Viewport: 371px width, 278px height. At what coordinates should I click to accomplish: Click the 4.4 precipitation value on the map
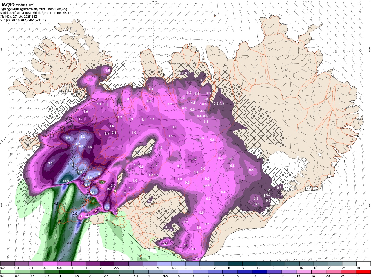tap(68, 138)
